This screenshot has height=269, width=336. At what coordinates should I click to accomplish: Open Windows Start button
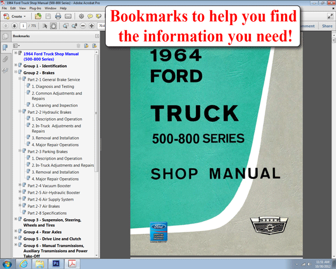7,264
